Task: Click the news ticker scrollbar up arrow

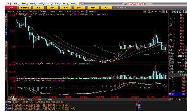Action: [x=137, y=102]
